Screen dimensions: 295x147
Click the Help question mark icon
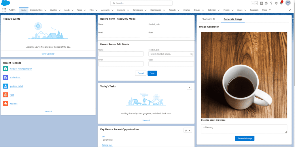[271, 3]
